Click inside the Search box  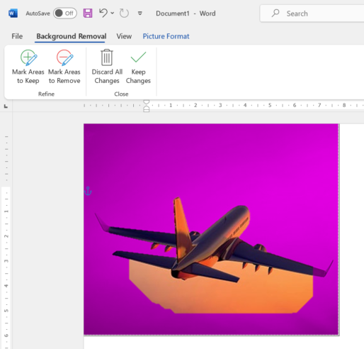pos(312,13)
